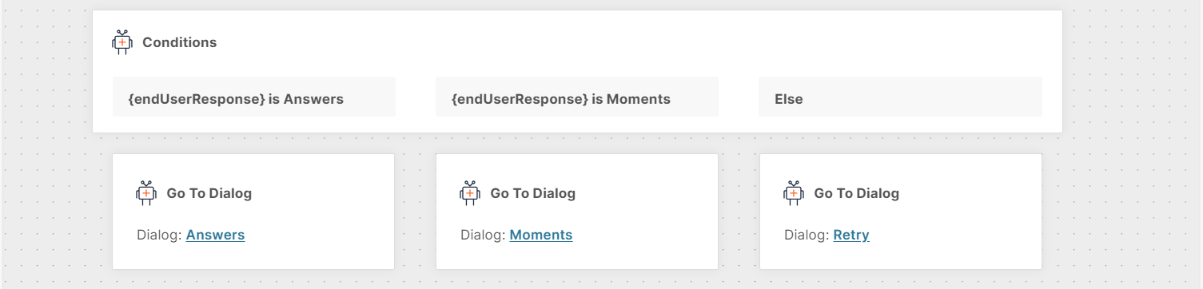Screen dimensions: 1203x289
Task: Click the Go To Dialog title above Answers
Action: click(x=209, y=193)
